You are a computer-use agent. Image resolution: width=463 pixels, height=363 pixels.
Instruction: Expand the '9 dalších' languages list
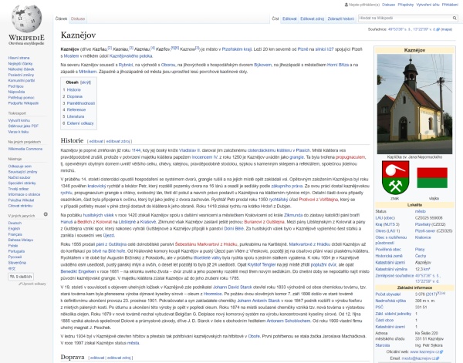pyautogui.click(x=21, y=277)
